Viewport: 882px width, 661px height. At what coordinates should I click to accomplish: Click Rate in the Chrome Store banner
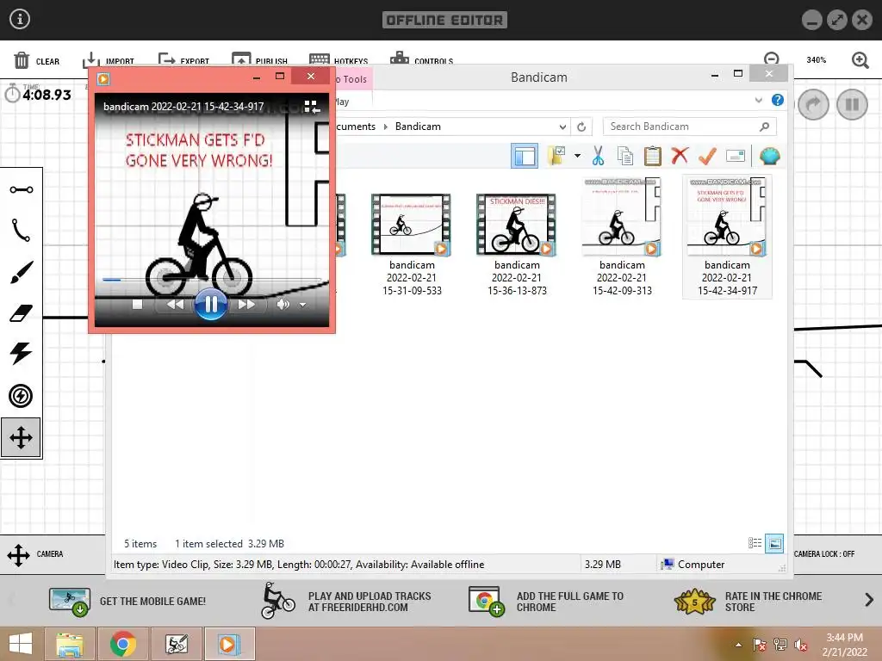click(748, 601)
